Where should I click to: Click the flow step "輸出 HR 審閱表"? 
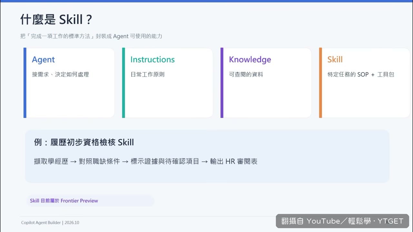click(x=234, y=161)
